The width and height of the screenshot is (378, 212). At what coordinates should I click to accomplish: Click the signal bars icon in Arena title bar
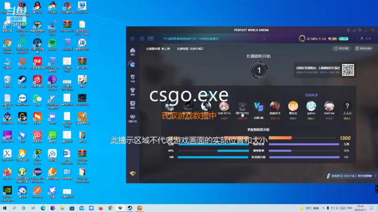click(354, 30)
